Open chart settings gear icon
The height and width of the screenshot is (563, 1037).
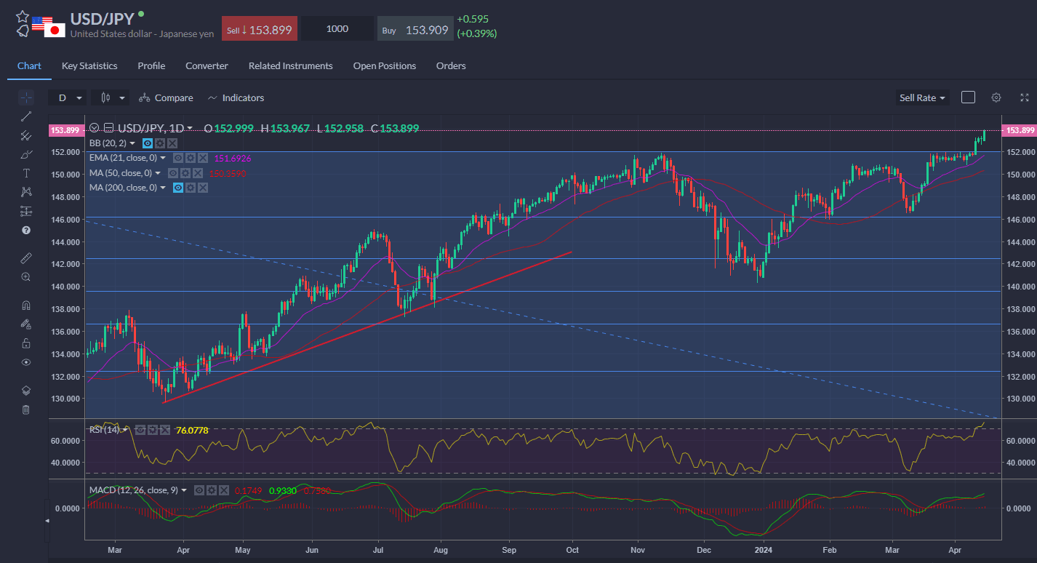pos(996,97)
